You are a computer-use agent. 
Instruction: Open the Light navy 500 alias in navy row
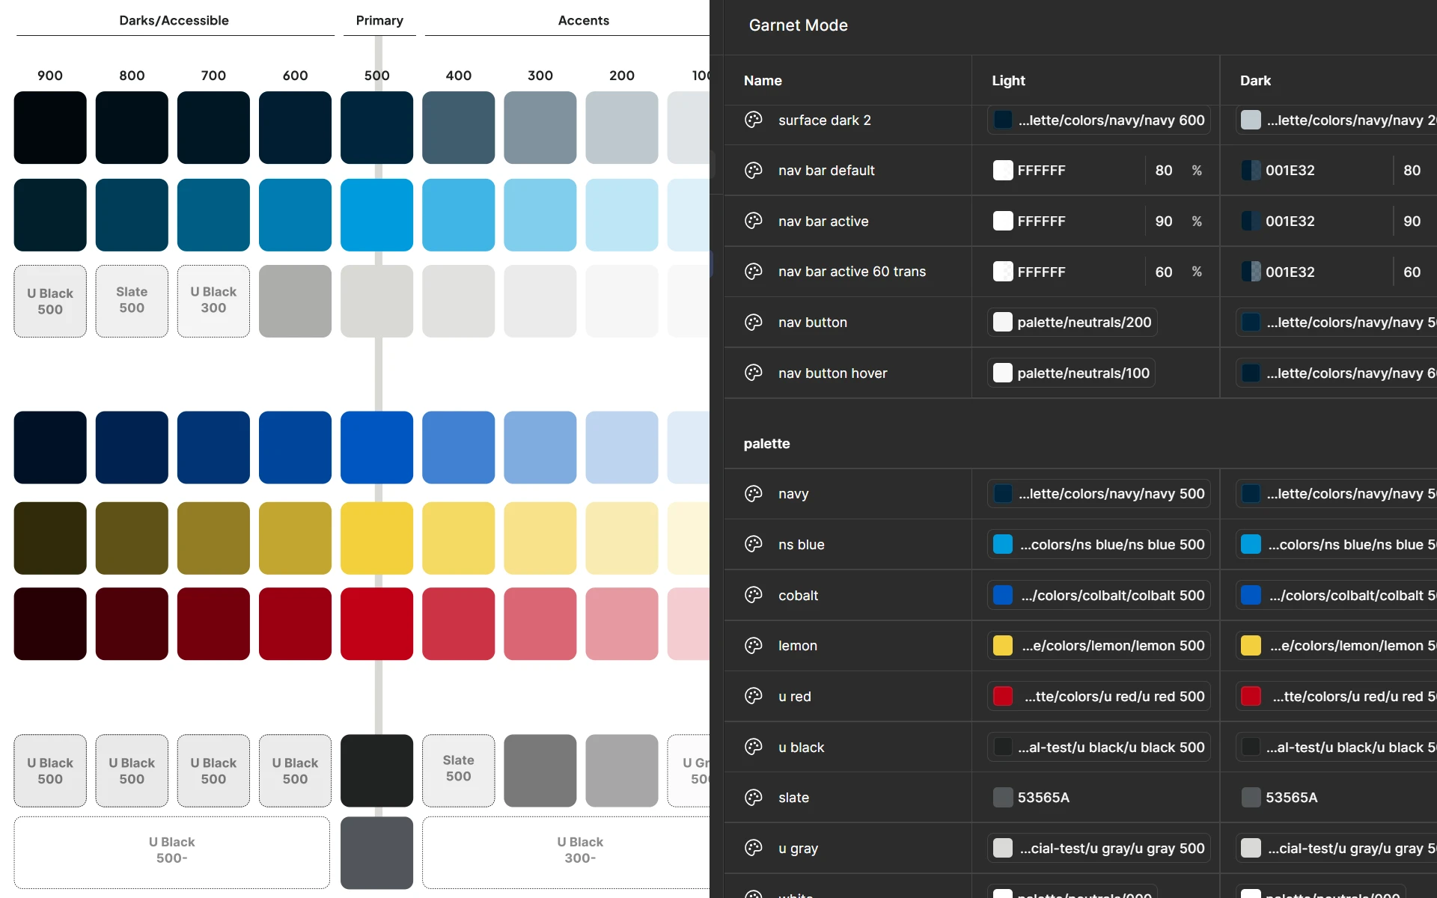click(x=1099, y=494)
